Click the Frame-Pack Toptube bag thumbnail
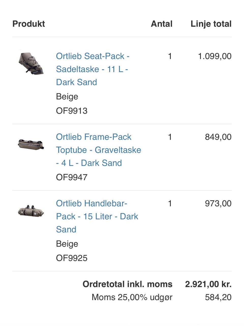 (31, 144)
